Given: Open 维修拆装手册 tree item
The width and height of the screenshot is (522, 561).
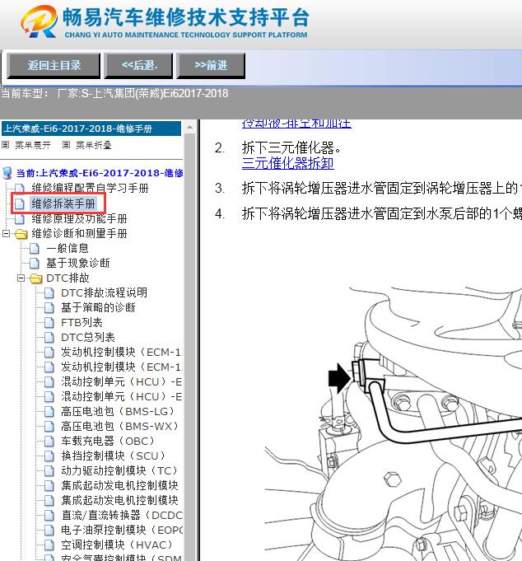Looking at the screenshot, I should (63, 203).
